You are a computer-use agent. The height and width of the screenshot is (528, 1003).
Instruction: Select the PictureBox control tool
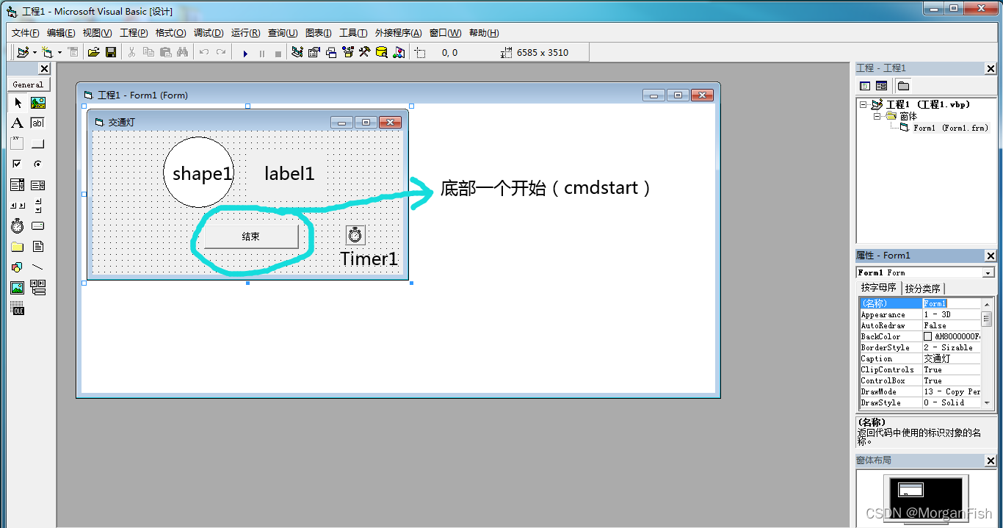pos(38,102)
